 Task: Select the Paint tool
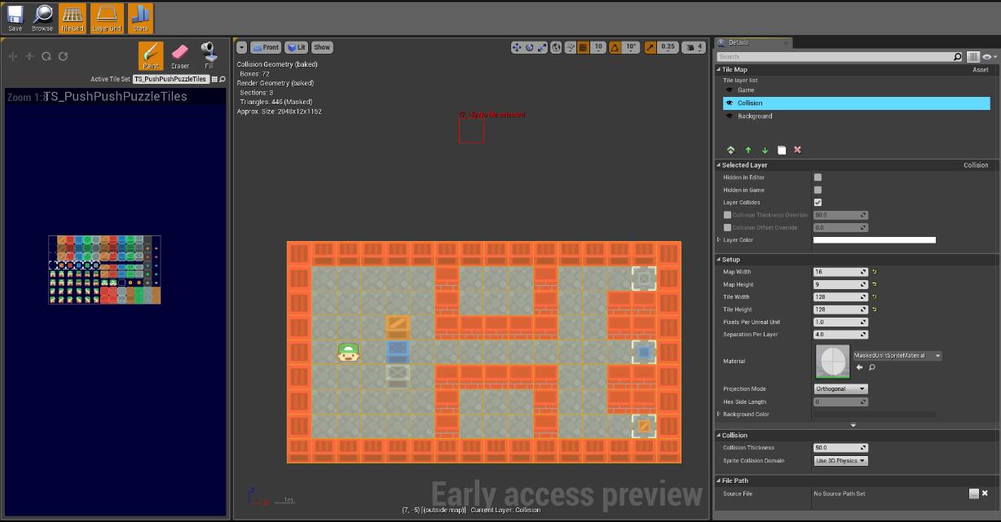[x=151, y=56]
